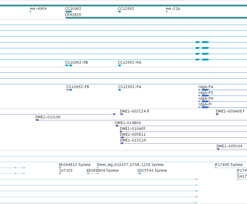Select the exon box below rdgA-PI
Screen dimensions: 247x204
pos(205,107)
